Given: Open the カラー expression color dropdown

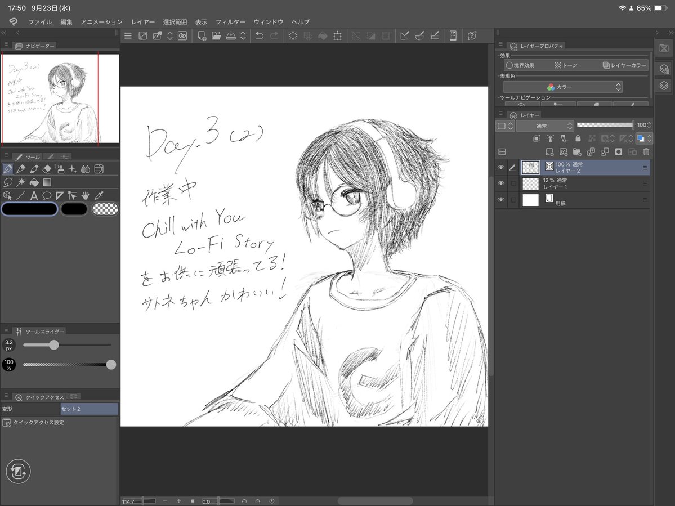Looking at the screenshot, I should [563, 87].
